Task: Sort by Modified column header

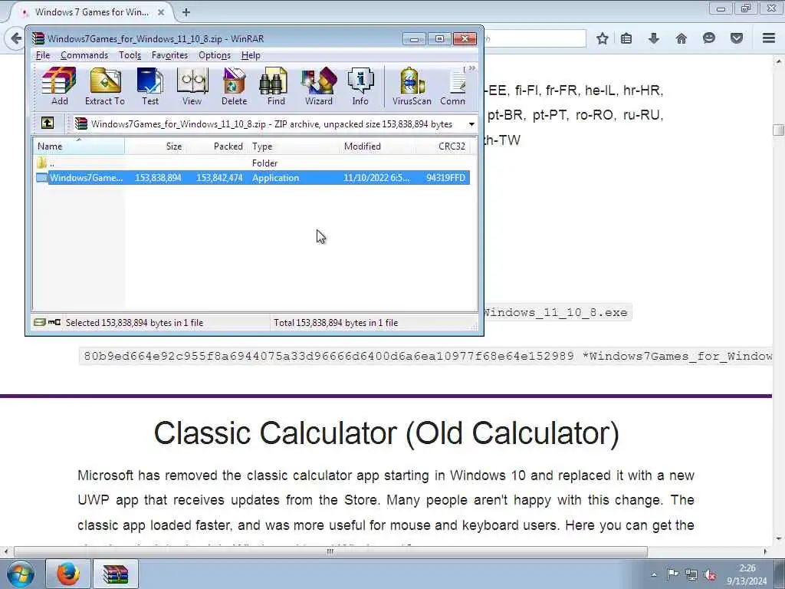Action: [x=378, y=146]
